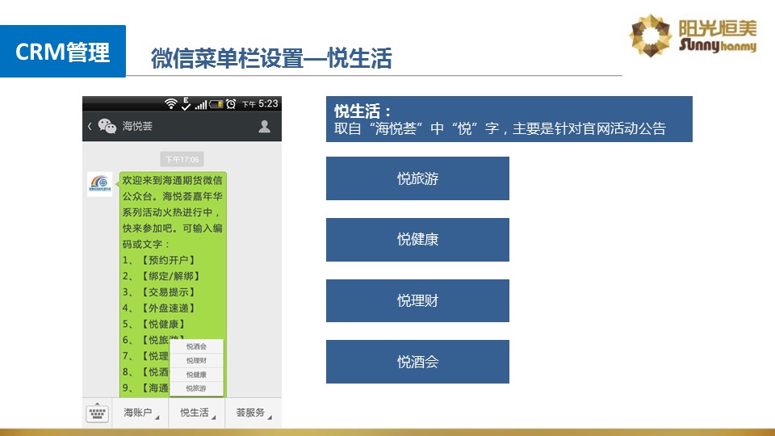Open the 悦生活 bottom menu

point(197,413)
